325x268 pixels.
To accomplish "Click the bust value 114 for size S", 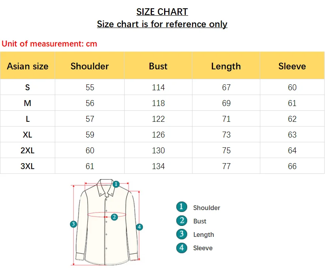I will click(x=158, y=87).
